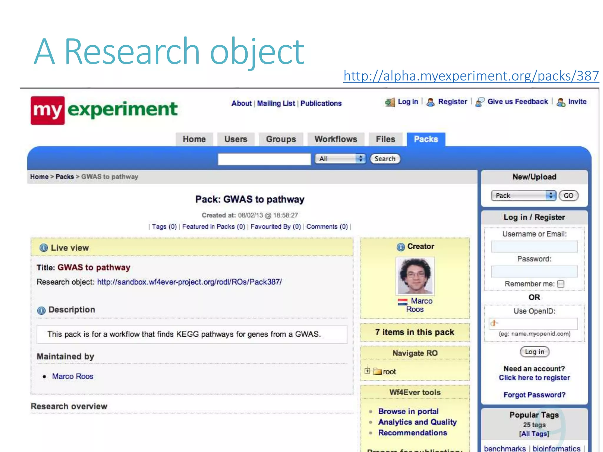Image resolution: width=603 pixels, height=452 pixels.
Task: Click the Username or Email field
Action: 534,247
